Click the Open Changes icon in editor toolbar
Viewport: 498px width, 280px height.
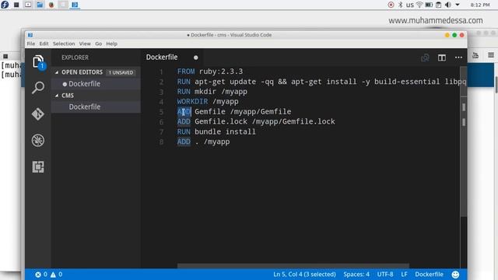(425, 58)
